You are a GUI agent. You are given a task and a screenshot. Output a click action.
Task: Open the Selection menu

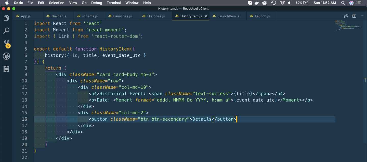[57, 3]
